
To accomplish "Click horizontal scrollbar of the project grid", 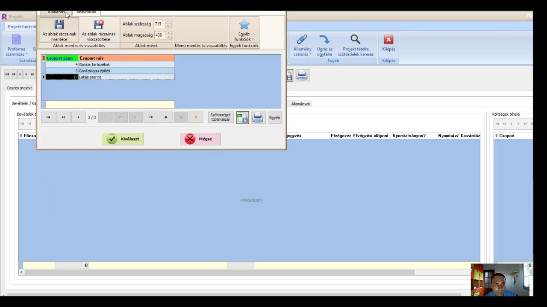I will 219,272.
